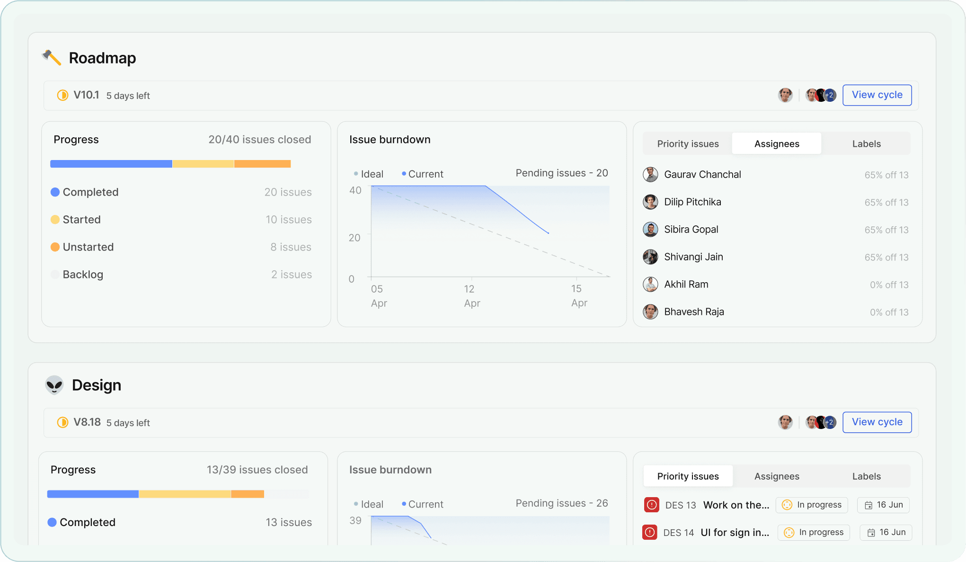Open Shivangi Jain's avatar thumbnail
The image size is (966, 562).
pos(650,257)
